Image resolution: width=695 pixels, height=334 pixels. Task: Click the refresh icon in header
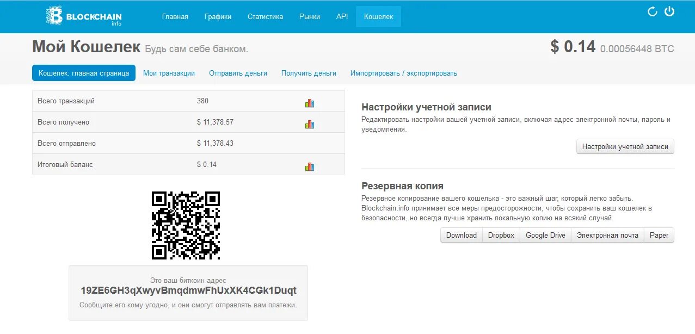tap(652, 12)
